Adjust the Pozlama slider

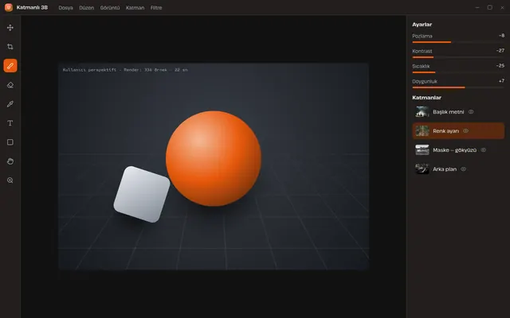pyautogui.click(x=458, y=42)
